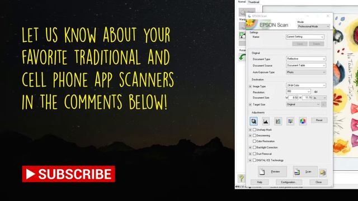Open the Name dropdown showing Current Setting
358x201 pixels.
[305, 37]
